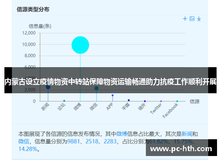
Task: Click the 平媒 x-axis label
Action: pos(126,107)
